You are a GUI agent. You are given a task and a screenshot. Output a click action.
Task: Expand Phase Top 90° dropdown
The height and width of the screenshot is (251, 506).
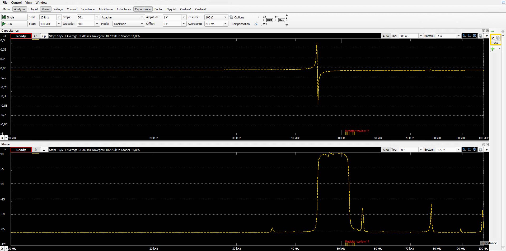(x=421, y=150)
